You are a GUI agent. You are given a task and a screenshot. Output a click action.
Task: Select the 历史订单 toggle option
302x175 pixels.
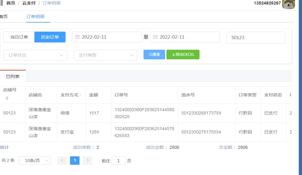[50, 37]
